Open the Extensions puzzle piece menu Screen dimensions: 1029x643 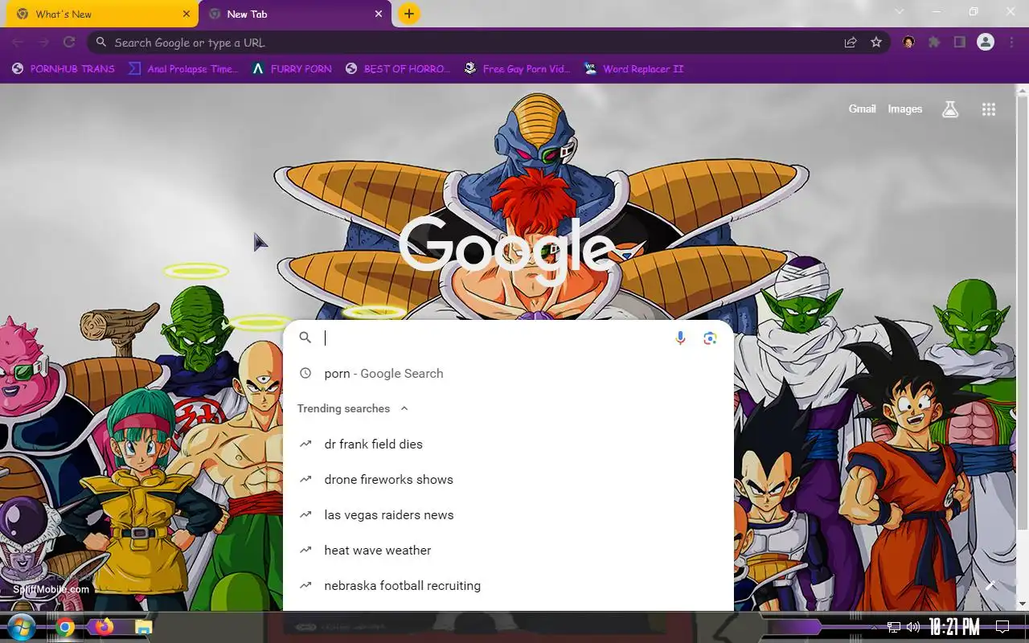(x=934, y=43)
